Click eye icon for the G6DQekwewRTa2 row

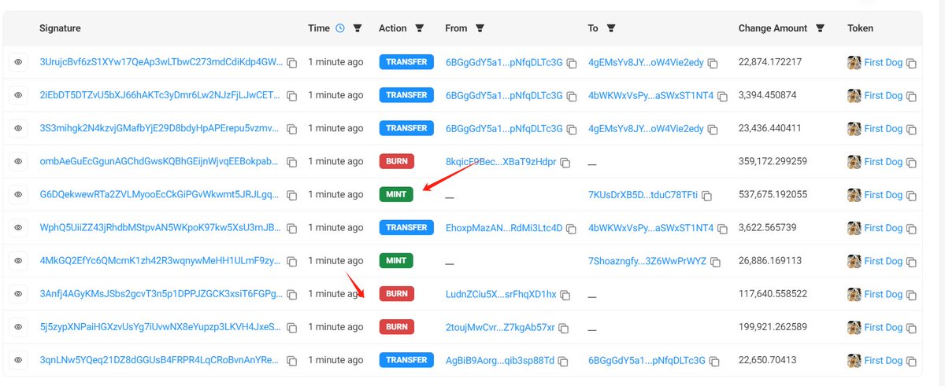point(18,194)
